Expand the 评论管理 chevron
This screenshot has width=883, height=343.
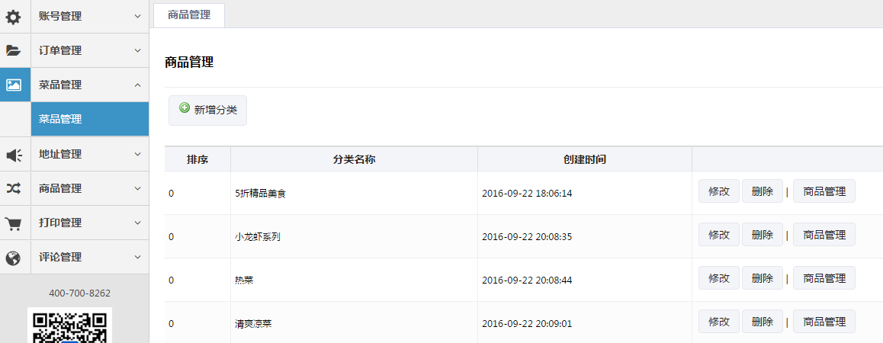[x=138, y=258]
